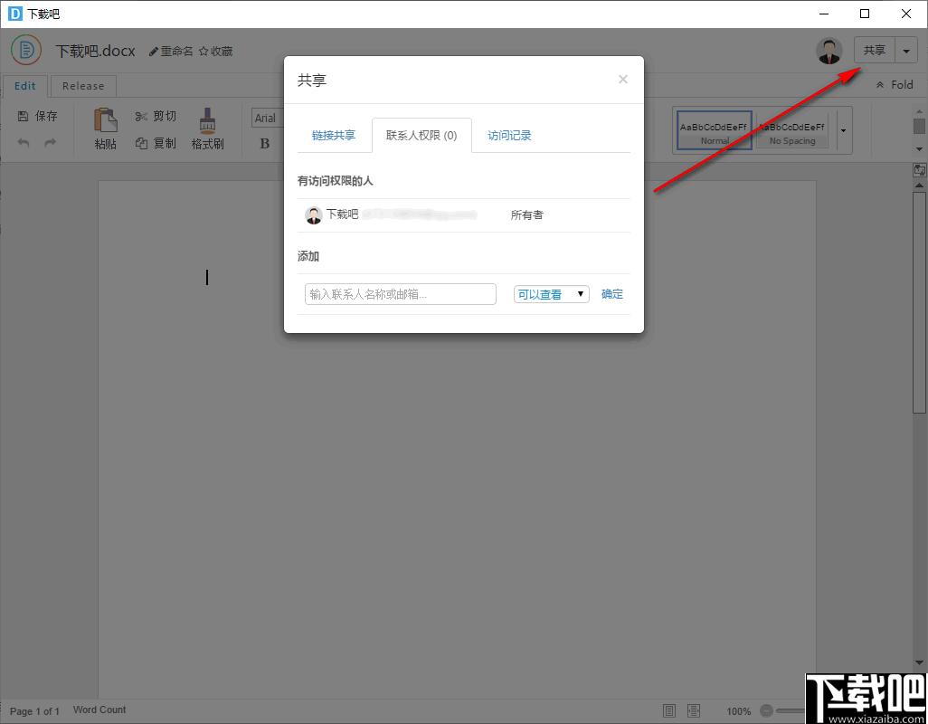Star the document with 收藏
This screenshot has width=928, height=724.
pos(215,52)
